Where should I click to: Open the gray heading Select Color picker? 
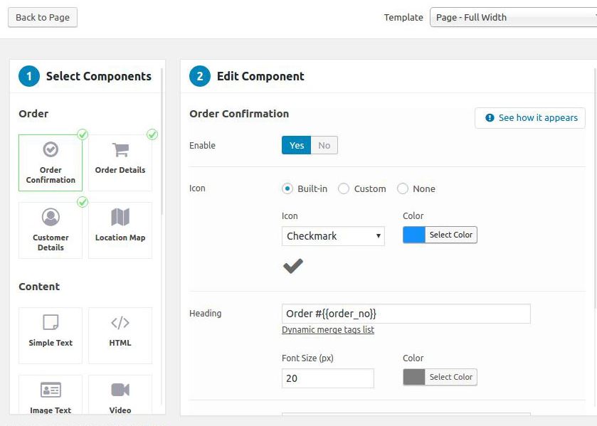(x=451, y=377)
